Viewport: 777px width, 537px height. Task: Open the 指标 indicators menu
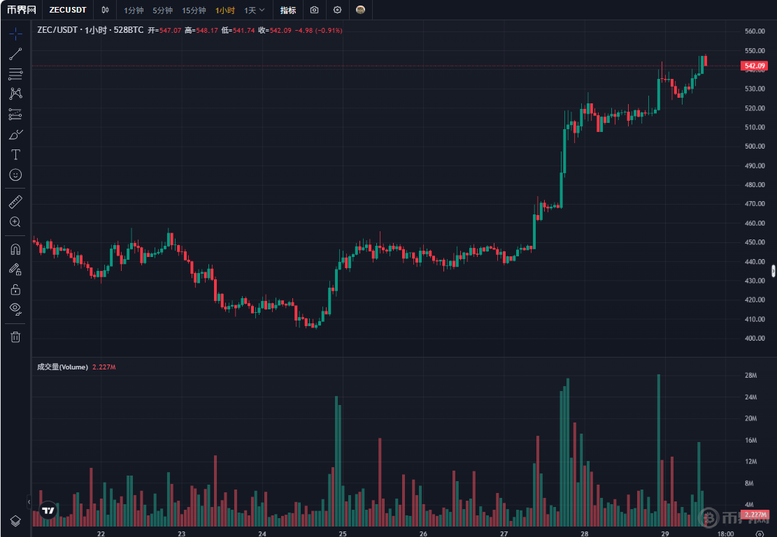coord(288,10)
